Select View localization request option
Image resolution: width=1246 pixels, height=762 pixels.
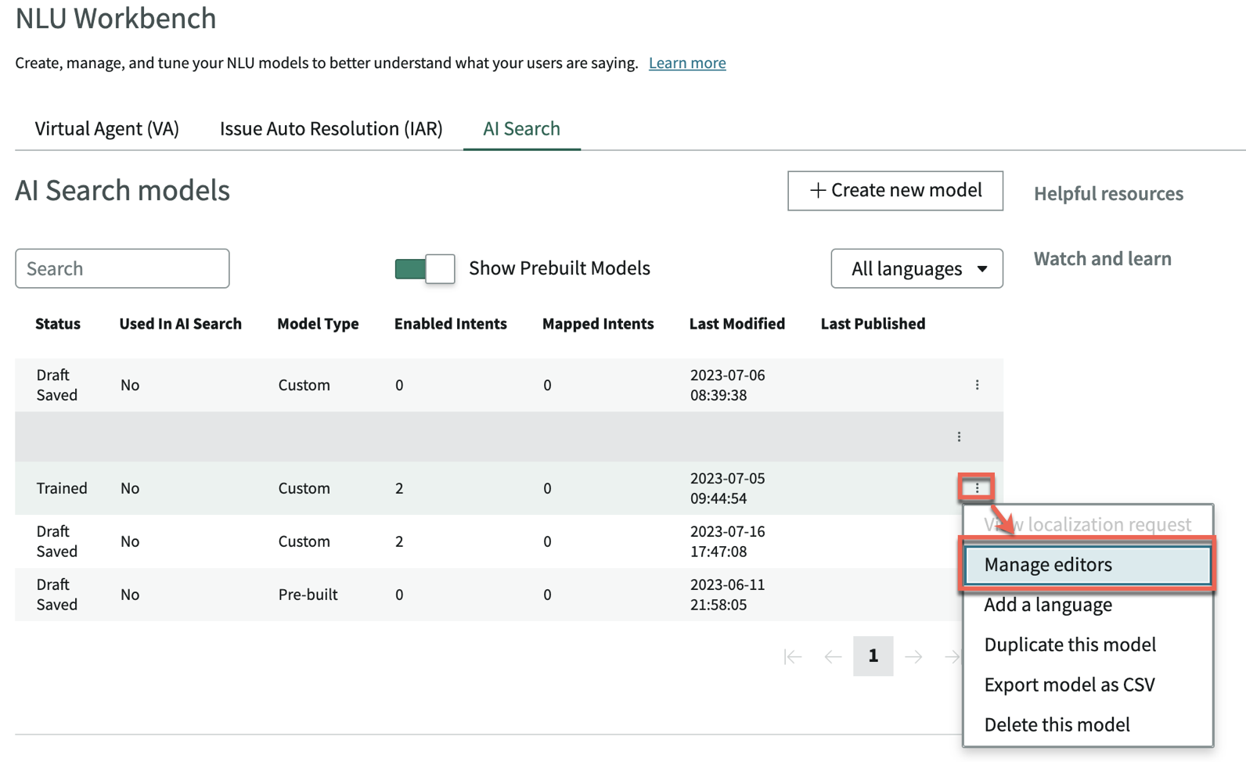click(1087, 524)
